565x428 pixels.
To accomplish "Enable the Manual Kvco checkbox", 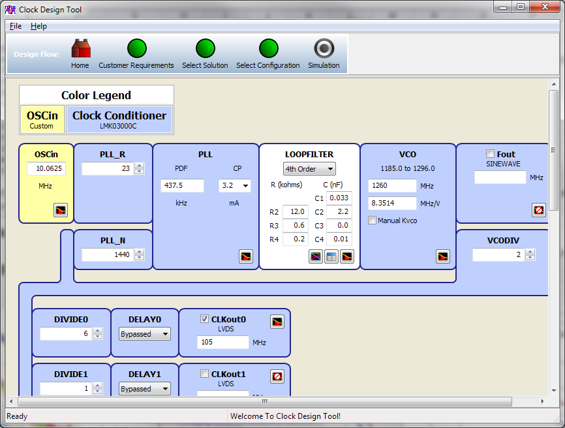I will (372, 221).
